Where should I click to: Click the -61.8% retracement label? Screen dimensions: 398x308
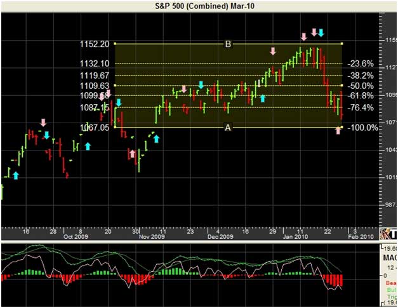(361, 96)
